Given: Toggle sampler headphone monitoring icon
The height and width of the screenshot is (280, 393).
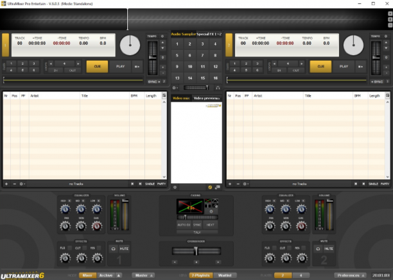Looking at the screenshot, I should 218,88.
